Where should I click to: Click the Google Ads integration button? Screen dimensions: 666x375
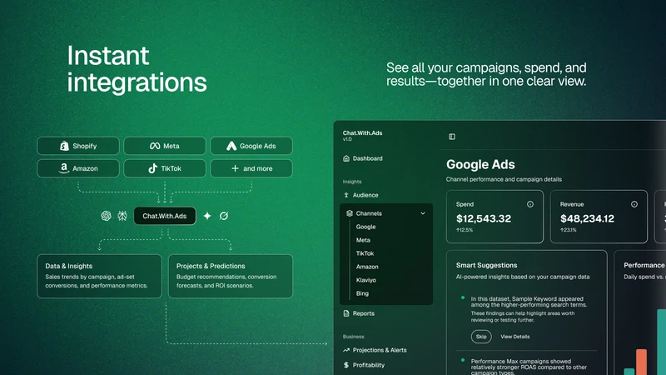[251, 146]
